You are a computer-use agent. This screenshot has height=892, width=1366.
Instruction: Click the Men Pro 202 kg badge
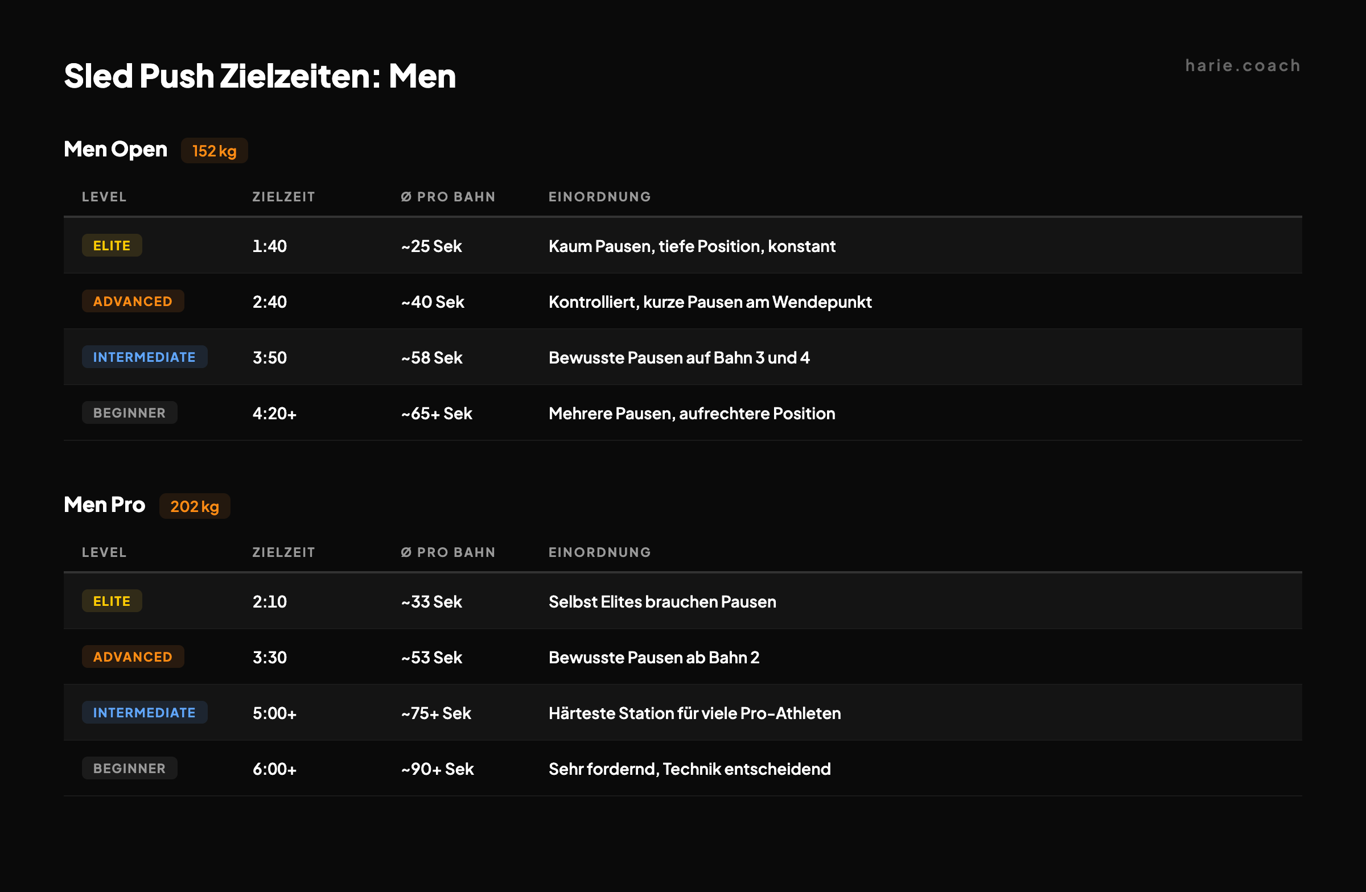point(195,506)
